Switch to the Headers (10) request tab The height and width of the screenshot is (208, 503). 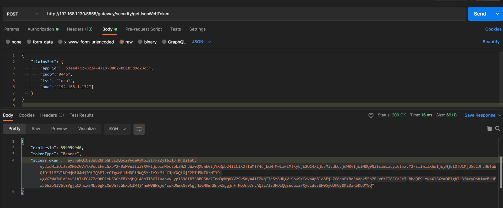80,29
